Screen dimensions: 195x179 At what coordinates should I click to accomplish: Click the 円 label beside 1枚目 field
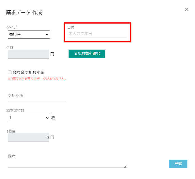click(x=52, y=138)
